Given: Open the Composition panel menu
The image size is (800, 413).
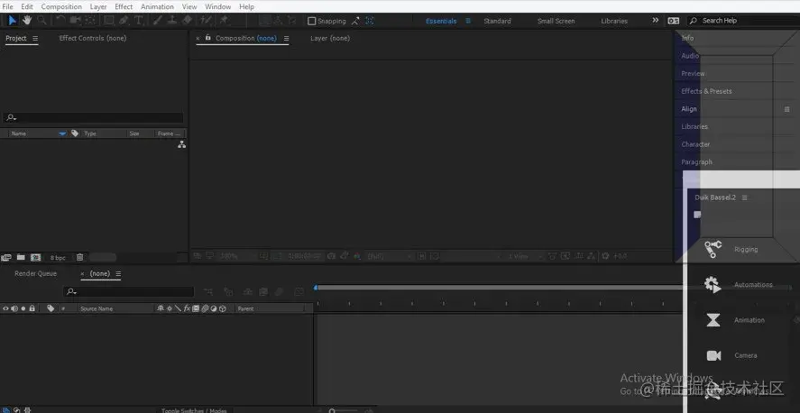Looking at the screenshot, I should click(286, 38).
